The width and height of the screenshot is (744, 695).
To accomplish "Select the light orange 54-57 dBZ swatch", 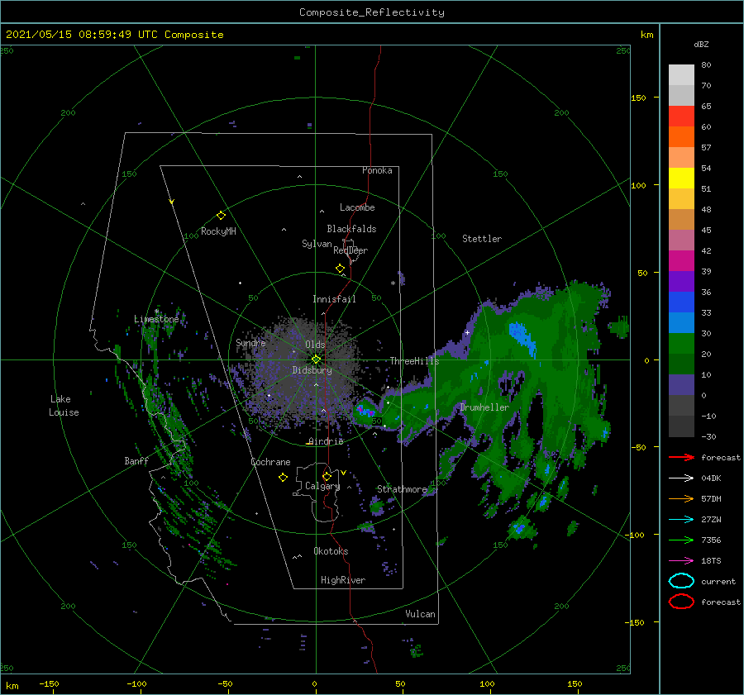I will 681,158.
